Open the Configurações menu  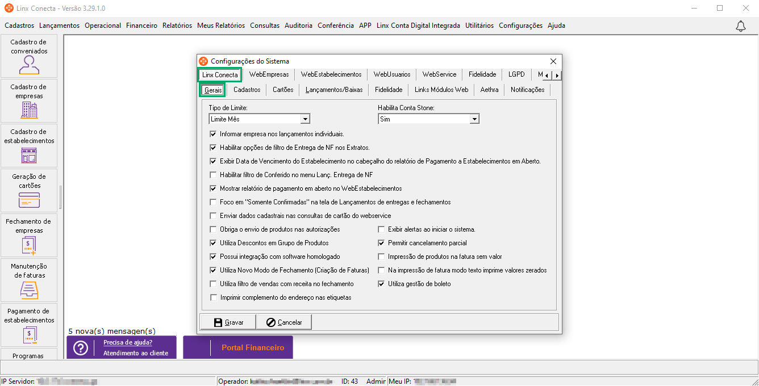click(521, 26)
